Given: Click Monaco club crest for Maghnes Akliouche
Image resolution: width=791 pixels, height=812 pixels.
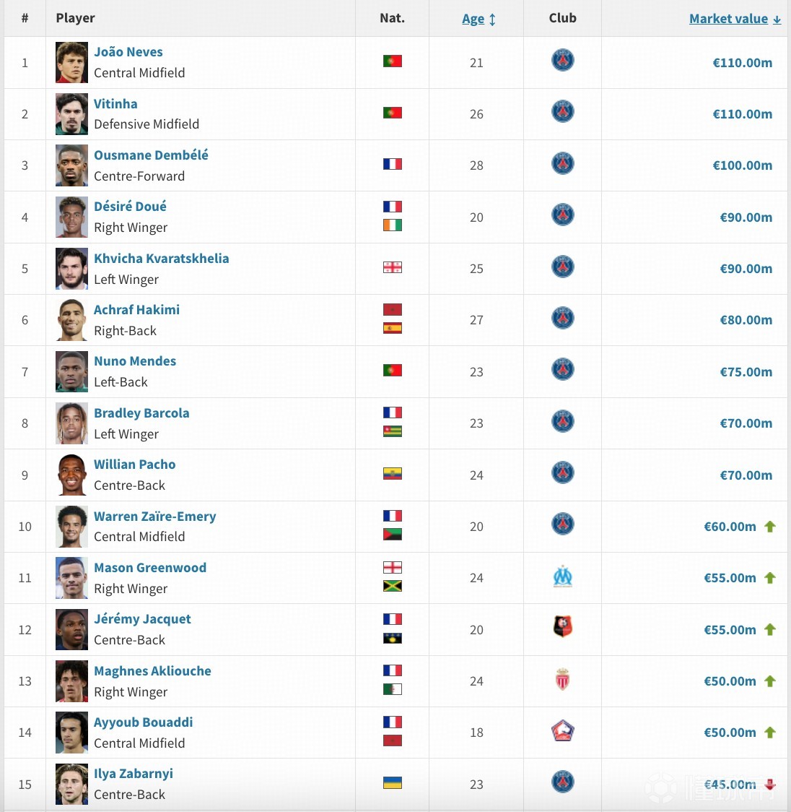Looking at the screenshot, I should pos(562,681).
